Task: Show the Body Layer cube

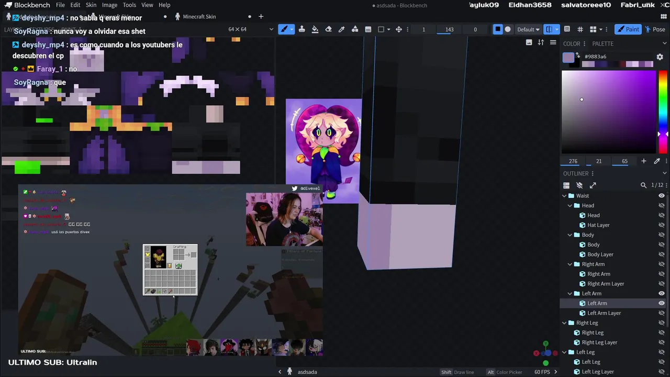Action: [x=662, y=254]
